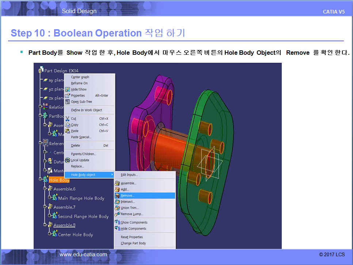Click Change Part Body entry
Image resolution: width=353 pixels, height=265 pixels.
click(x=133, y=243)
